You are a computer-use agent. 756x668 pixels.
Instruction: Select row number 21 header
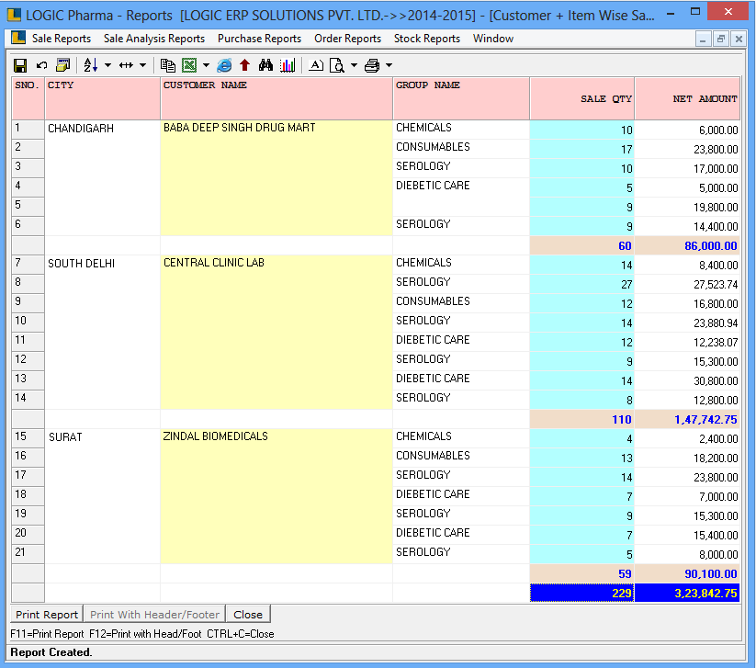tap(28, 554)
